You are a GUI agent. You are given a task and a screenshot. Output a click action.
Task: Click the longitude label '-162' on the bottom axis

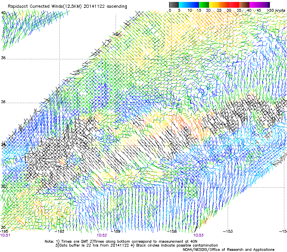[x=59, y=231]
